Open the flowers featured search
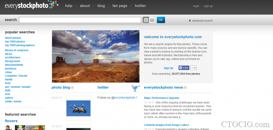Viewport: 273px width, 130px height. [11, 121]
